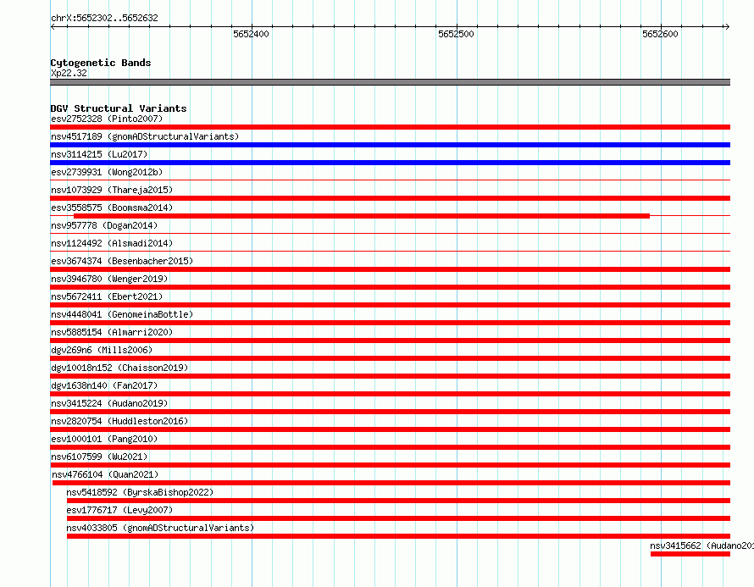Click the nsv3415224 (Audano2019) label
Screen dimensions: 754x587
pyautogui.click(x=109, y=403)
